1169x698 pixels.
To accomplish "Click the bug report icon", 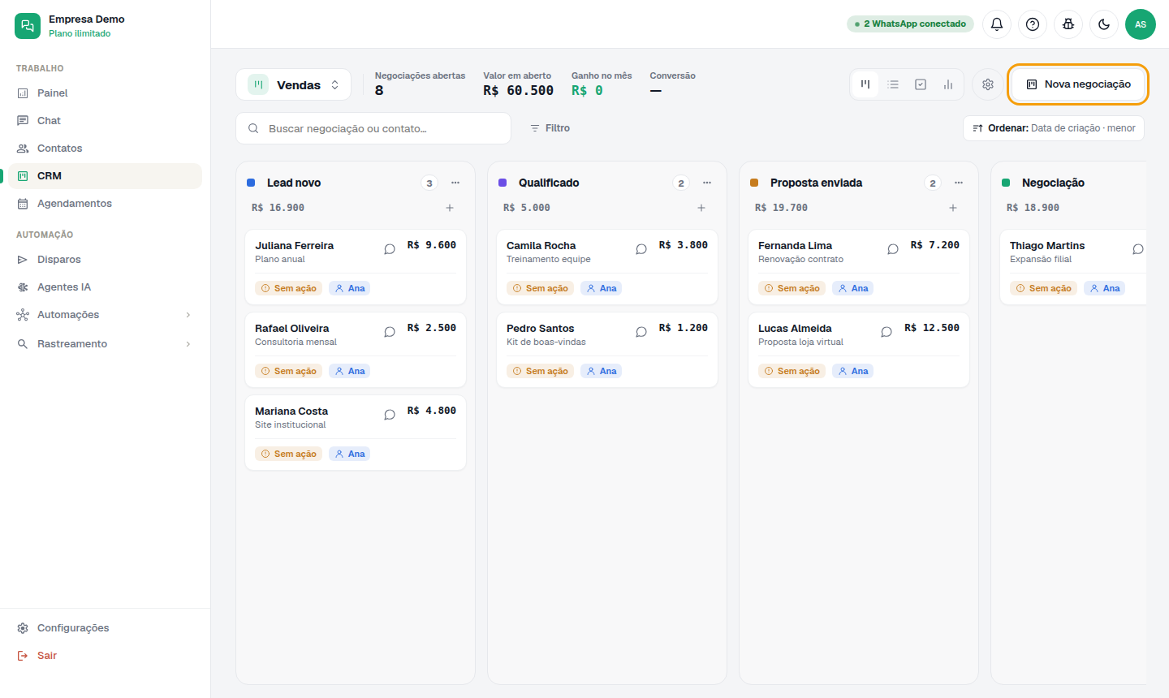I will point(1068,24).
